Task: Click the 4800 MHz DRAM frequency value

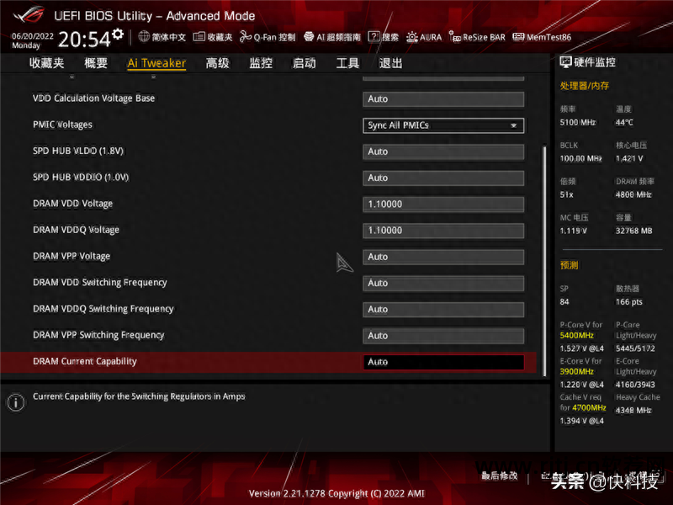Action: tap(633, 194)
